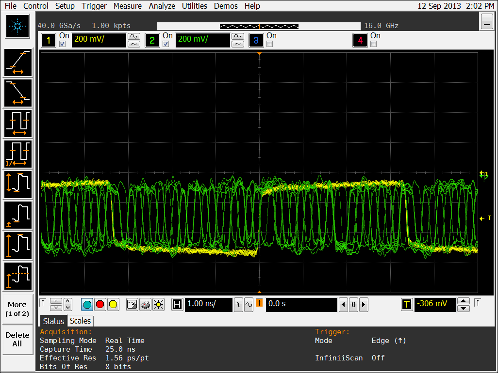Disable channel 2 via On checkbox

[166, 44]
